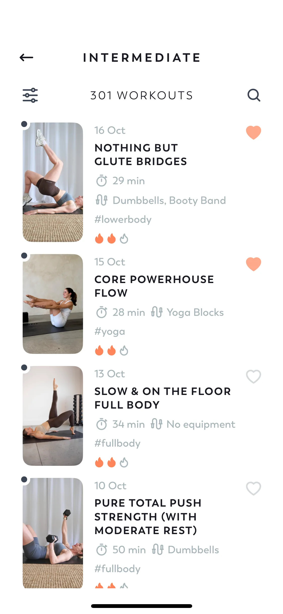Tap the Yoga Blocks equipment icon
283x614 pixels.
coord(157,312)
